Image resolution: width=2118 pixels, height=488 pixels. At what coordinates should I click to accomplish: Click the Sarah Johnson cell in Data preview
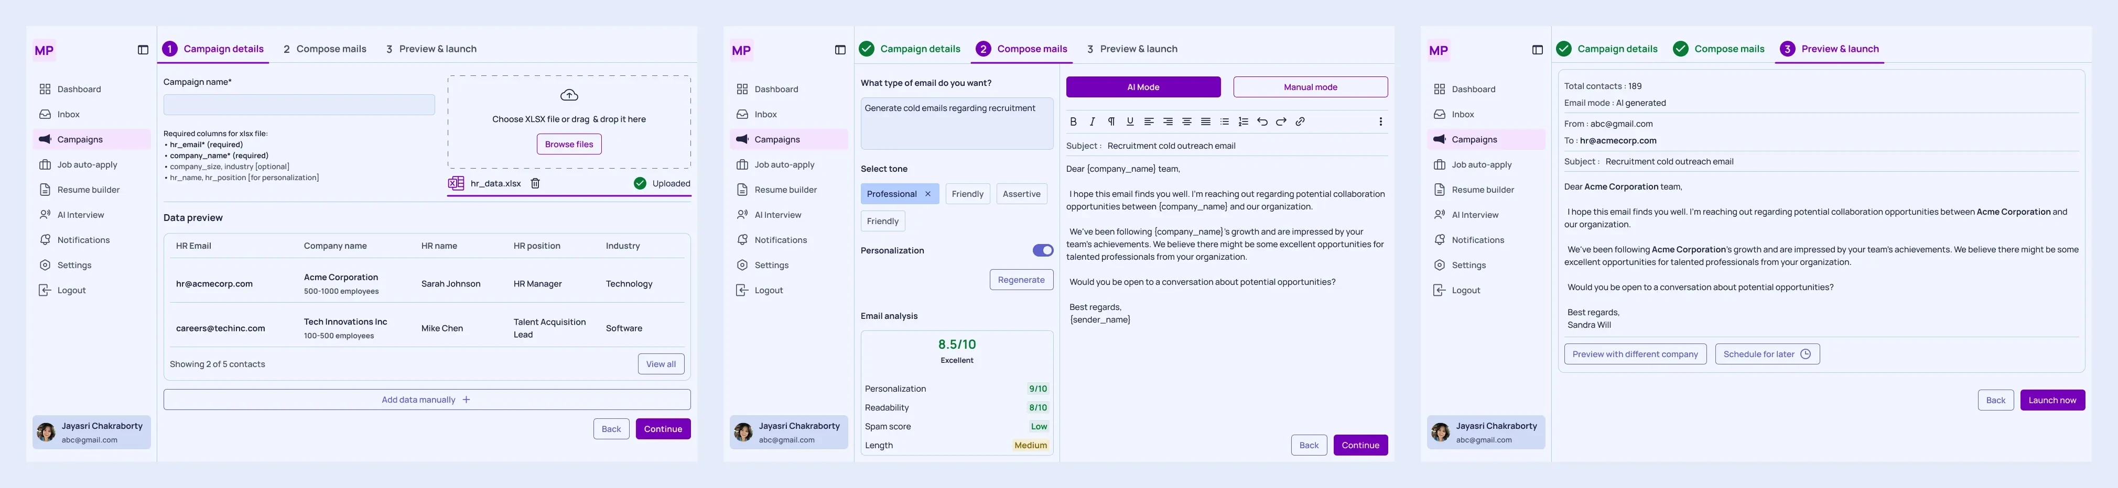[x=450, y=284]
